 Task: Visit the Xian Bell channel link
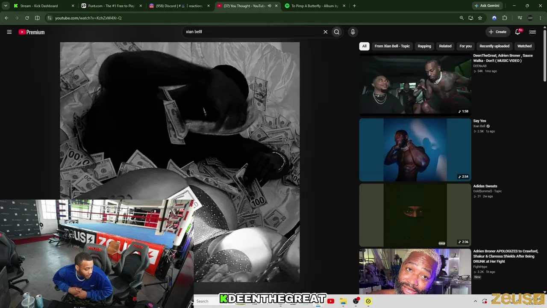479,126
